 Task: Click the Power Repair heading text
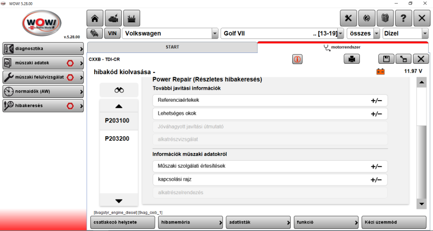point(207,80)
